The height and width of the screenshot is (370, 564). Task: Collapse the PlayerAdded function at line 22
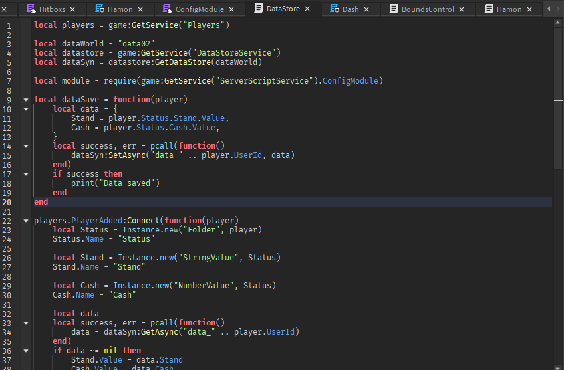click(x=26, y=221)
